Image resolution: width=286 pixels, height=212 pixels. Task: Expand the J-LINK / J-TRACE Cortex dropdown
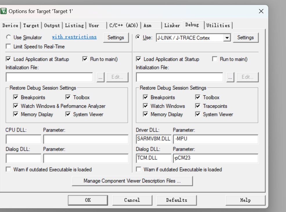(227, 38)
